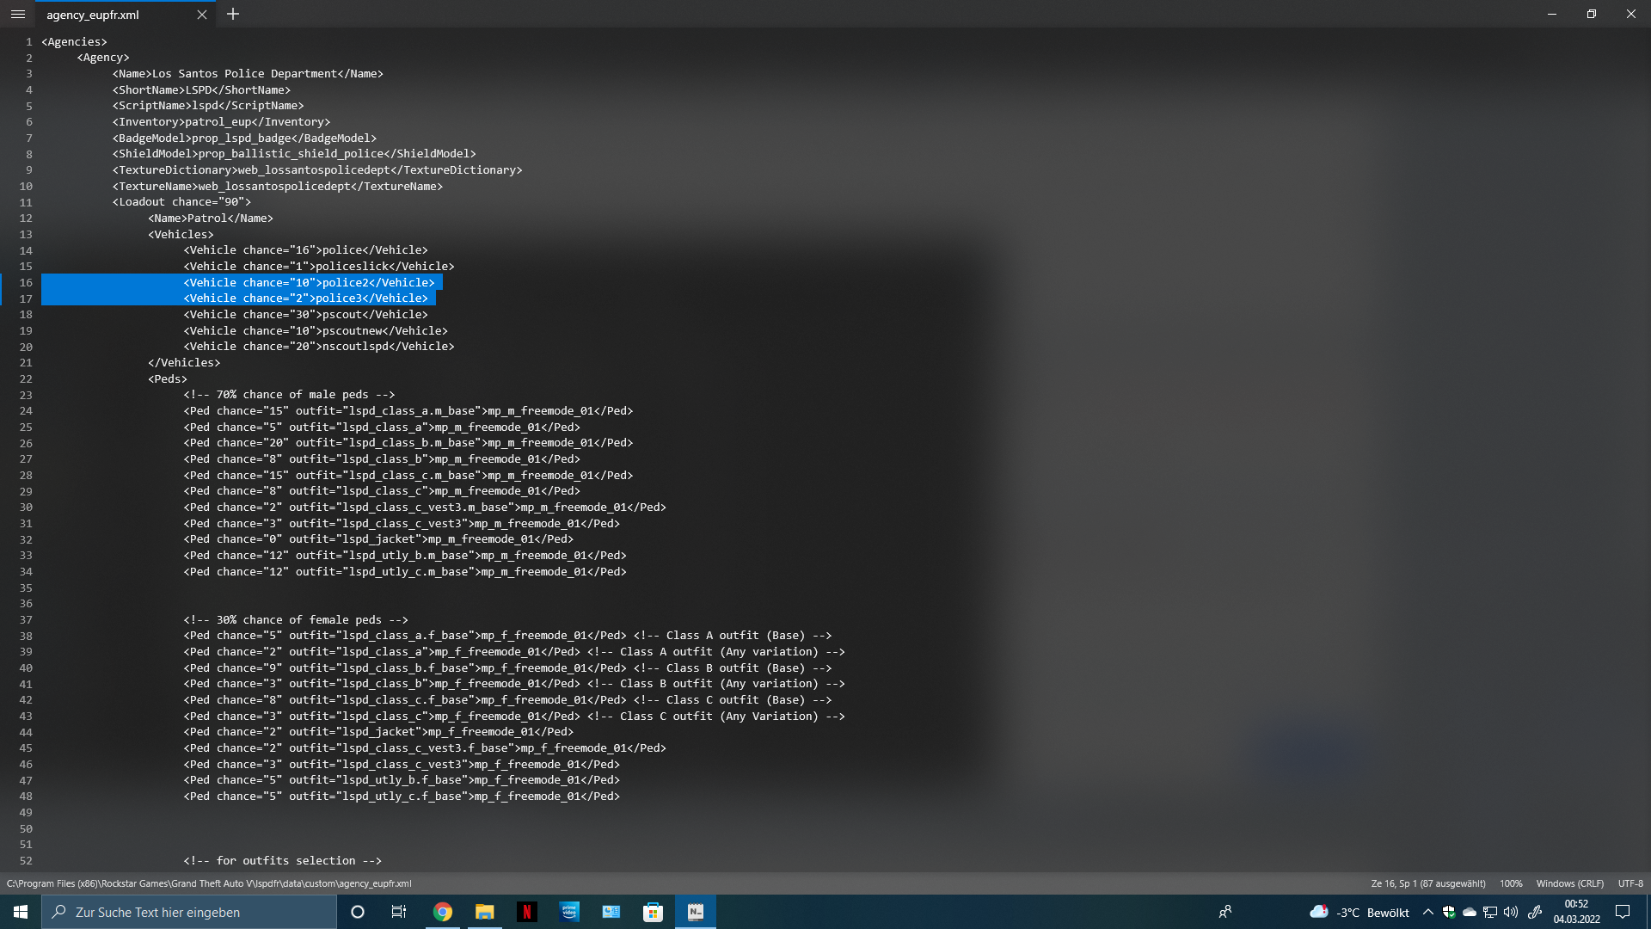Close the agency_eupfr.xml tab

point(202,15)
